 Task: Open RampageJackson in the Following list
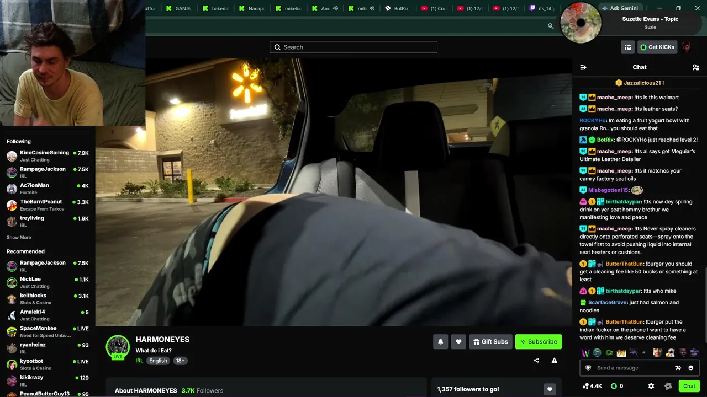(48, 173)
